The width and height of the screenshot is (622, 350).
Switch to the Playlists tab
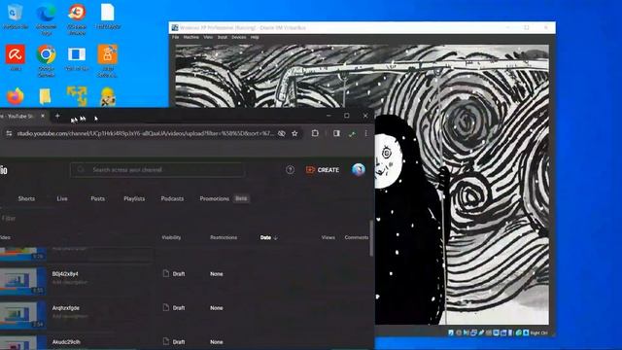tap(134, 198)
